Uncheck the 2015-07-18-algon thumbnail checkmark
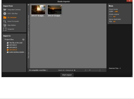 click(44, 6)
